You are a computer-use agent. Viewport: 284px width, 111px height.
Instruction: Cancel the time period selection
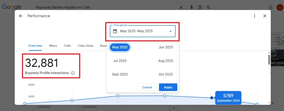click(x=147, y=87)
